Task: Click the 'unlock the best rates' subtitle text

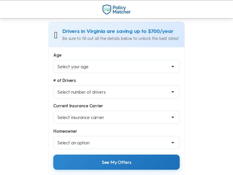Action: tap(120, 38)
